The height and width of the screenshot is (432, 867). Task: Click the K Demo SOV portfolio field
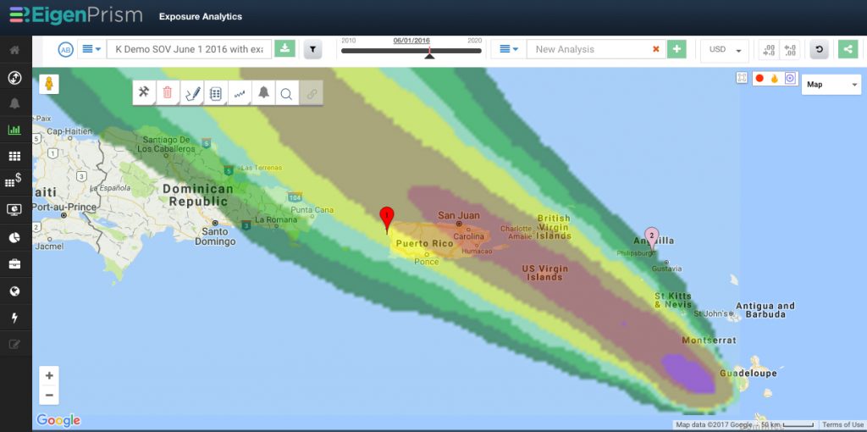pyautogui.click(x=189, y=49)
